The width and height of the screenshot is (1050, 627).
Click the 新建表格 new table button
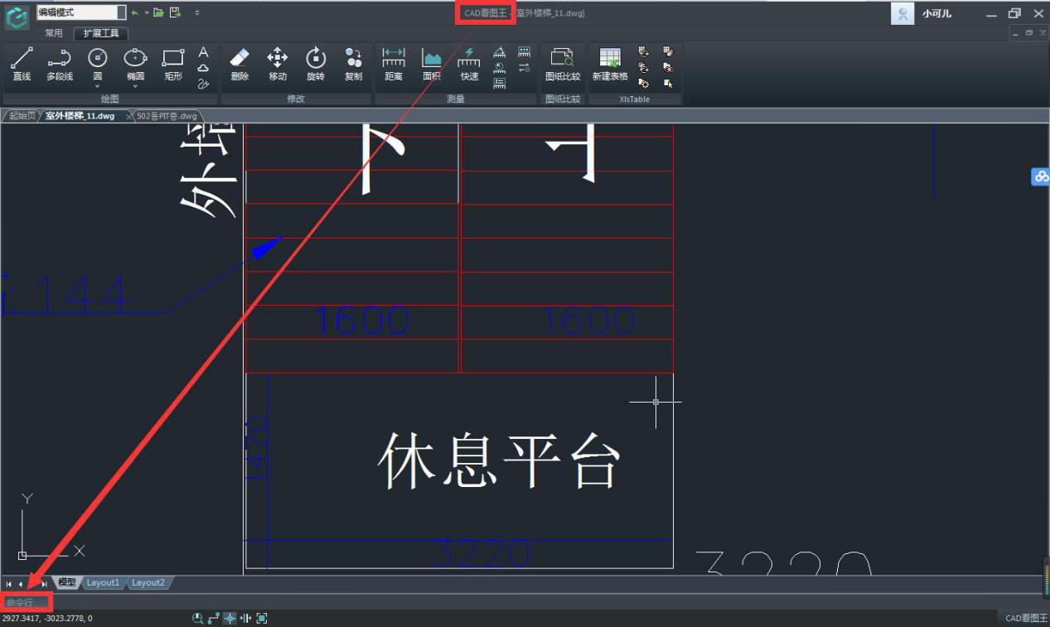(x=610, y=65)
